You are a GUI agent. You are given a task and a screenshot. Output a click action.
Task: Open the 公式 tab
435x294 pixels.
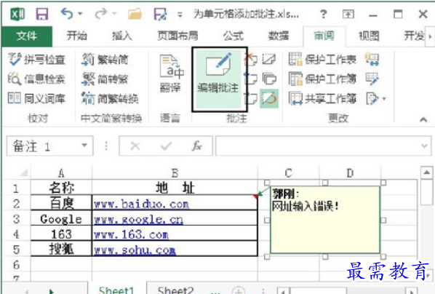[x=234, y=36]
